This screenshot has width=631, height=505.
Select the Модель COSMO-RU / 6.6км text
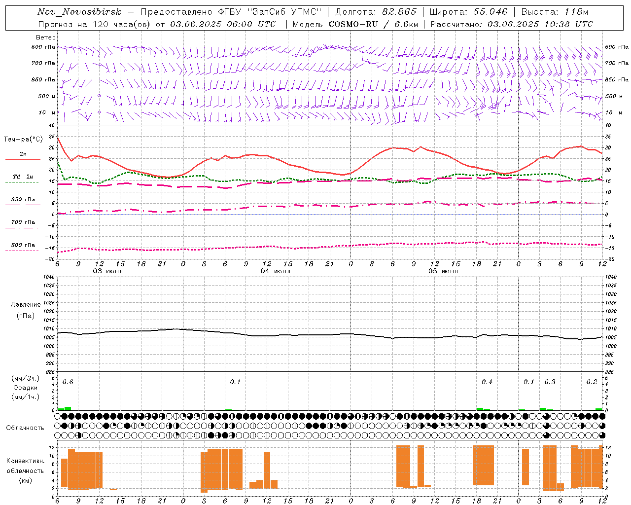pyautogui.click(x=354, y=24)
